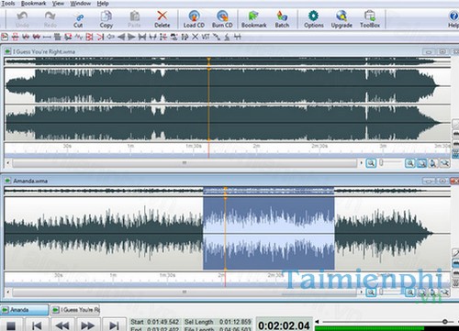Viewport: 459px width, 331px height.
Task: Click the magnifier left of the zoom slider in Amanda.wma
Action: 371,292
